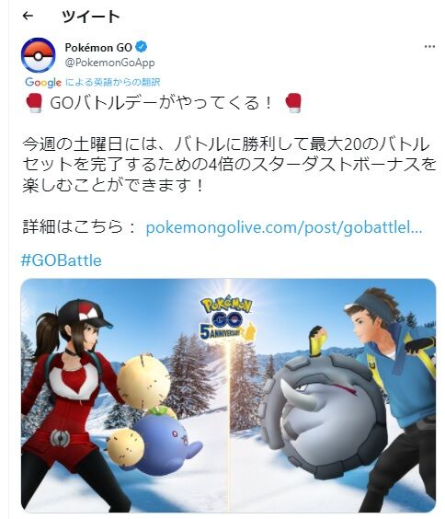
Task: Click the Pokémon GO 5th Anniversary logo
Action: 227,319
